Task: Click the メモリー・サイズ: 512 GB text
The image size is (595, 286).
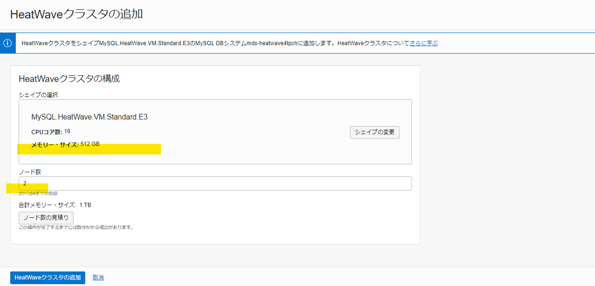Action: pyautogui.click(x=65, y=144)
